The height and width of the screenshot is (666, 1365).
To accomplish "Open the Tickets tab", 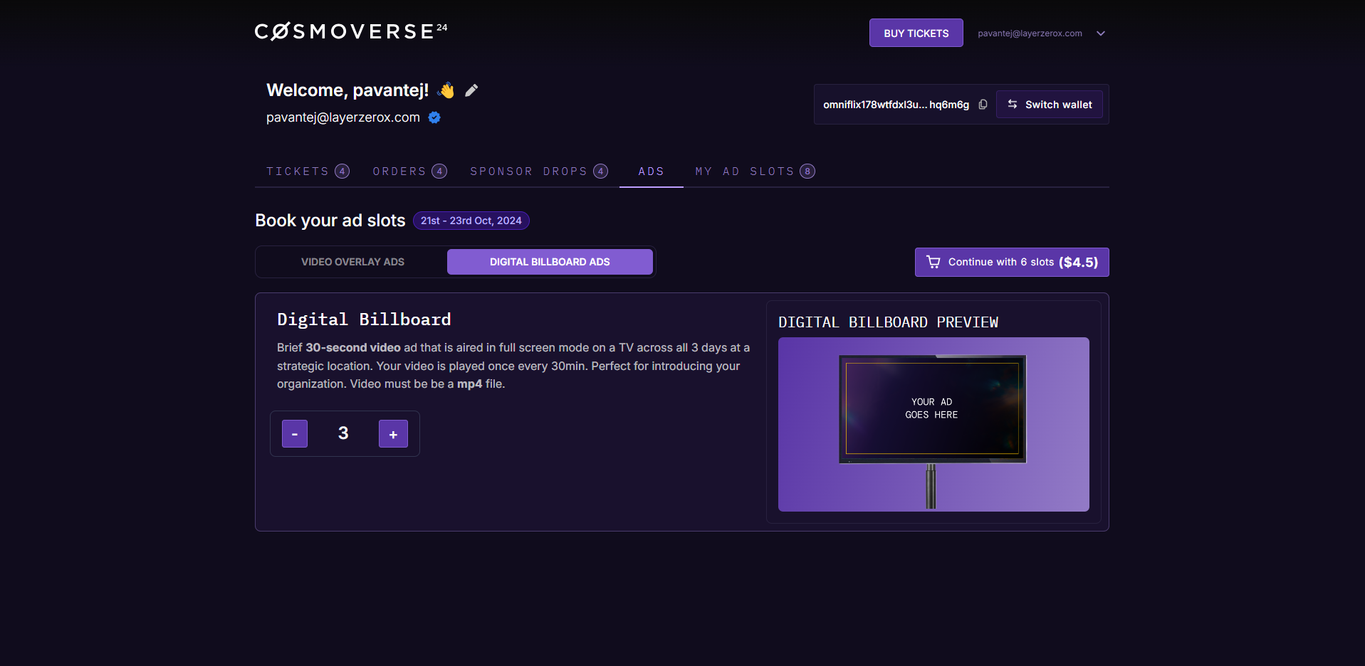I will [x=308, y=171].
